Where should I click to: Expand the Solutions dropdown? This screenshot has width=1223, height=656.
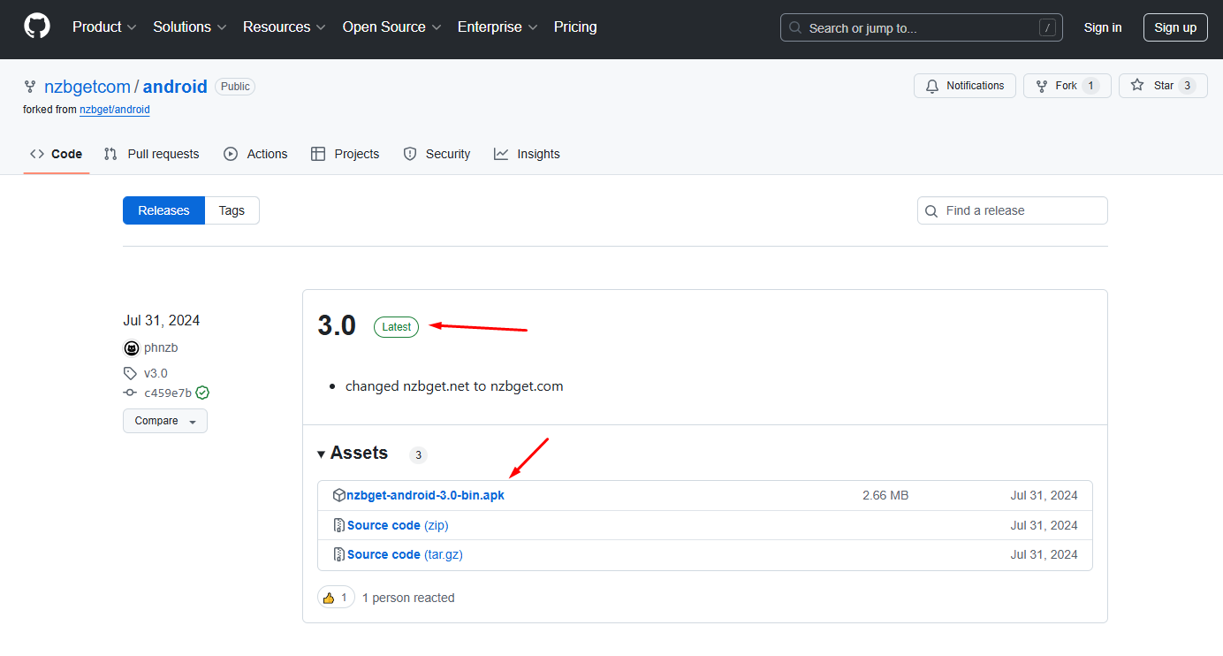pyautogui.click(x=190, y=27)
